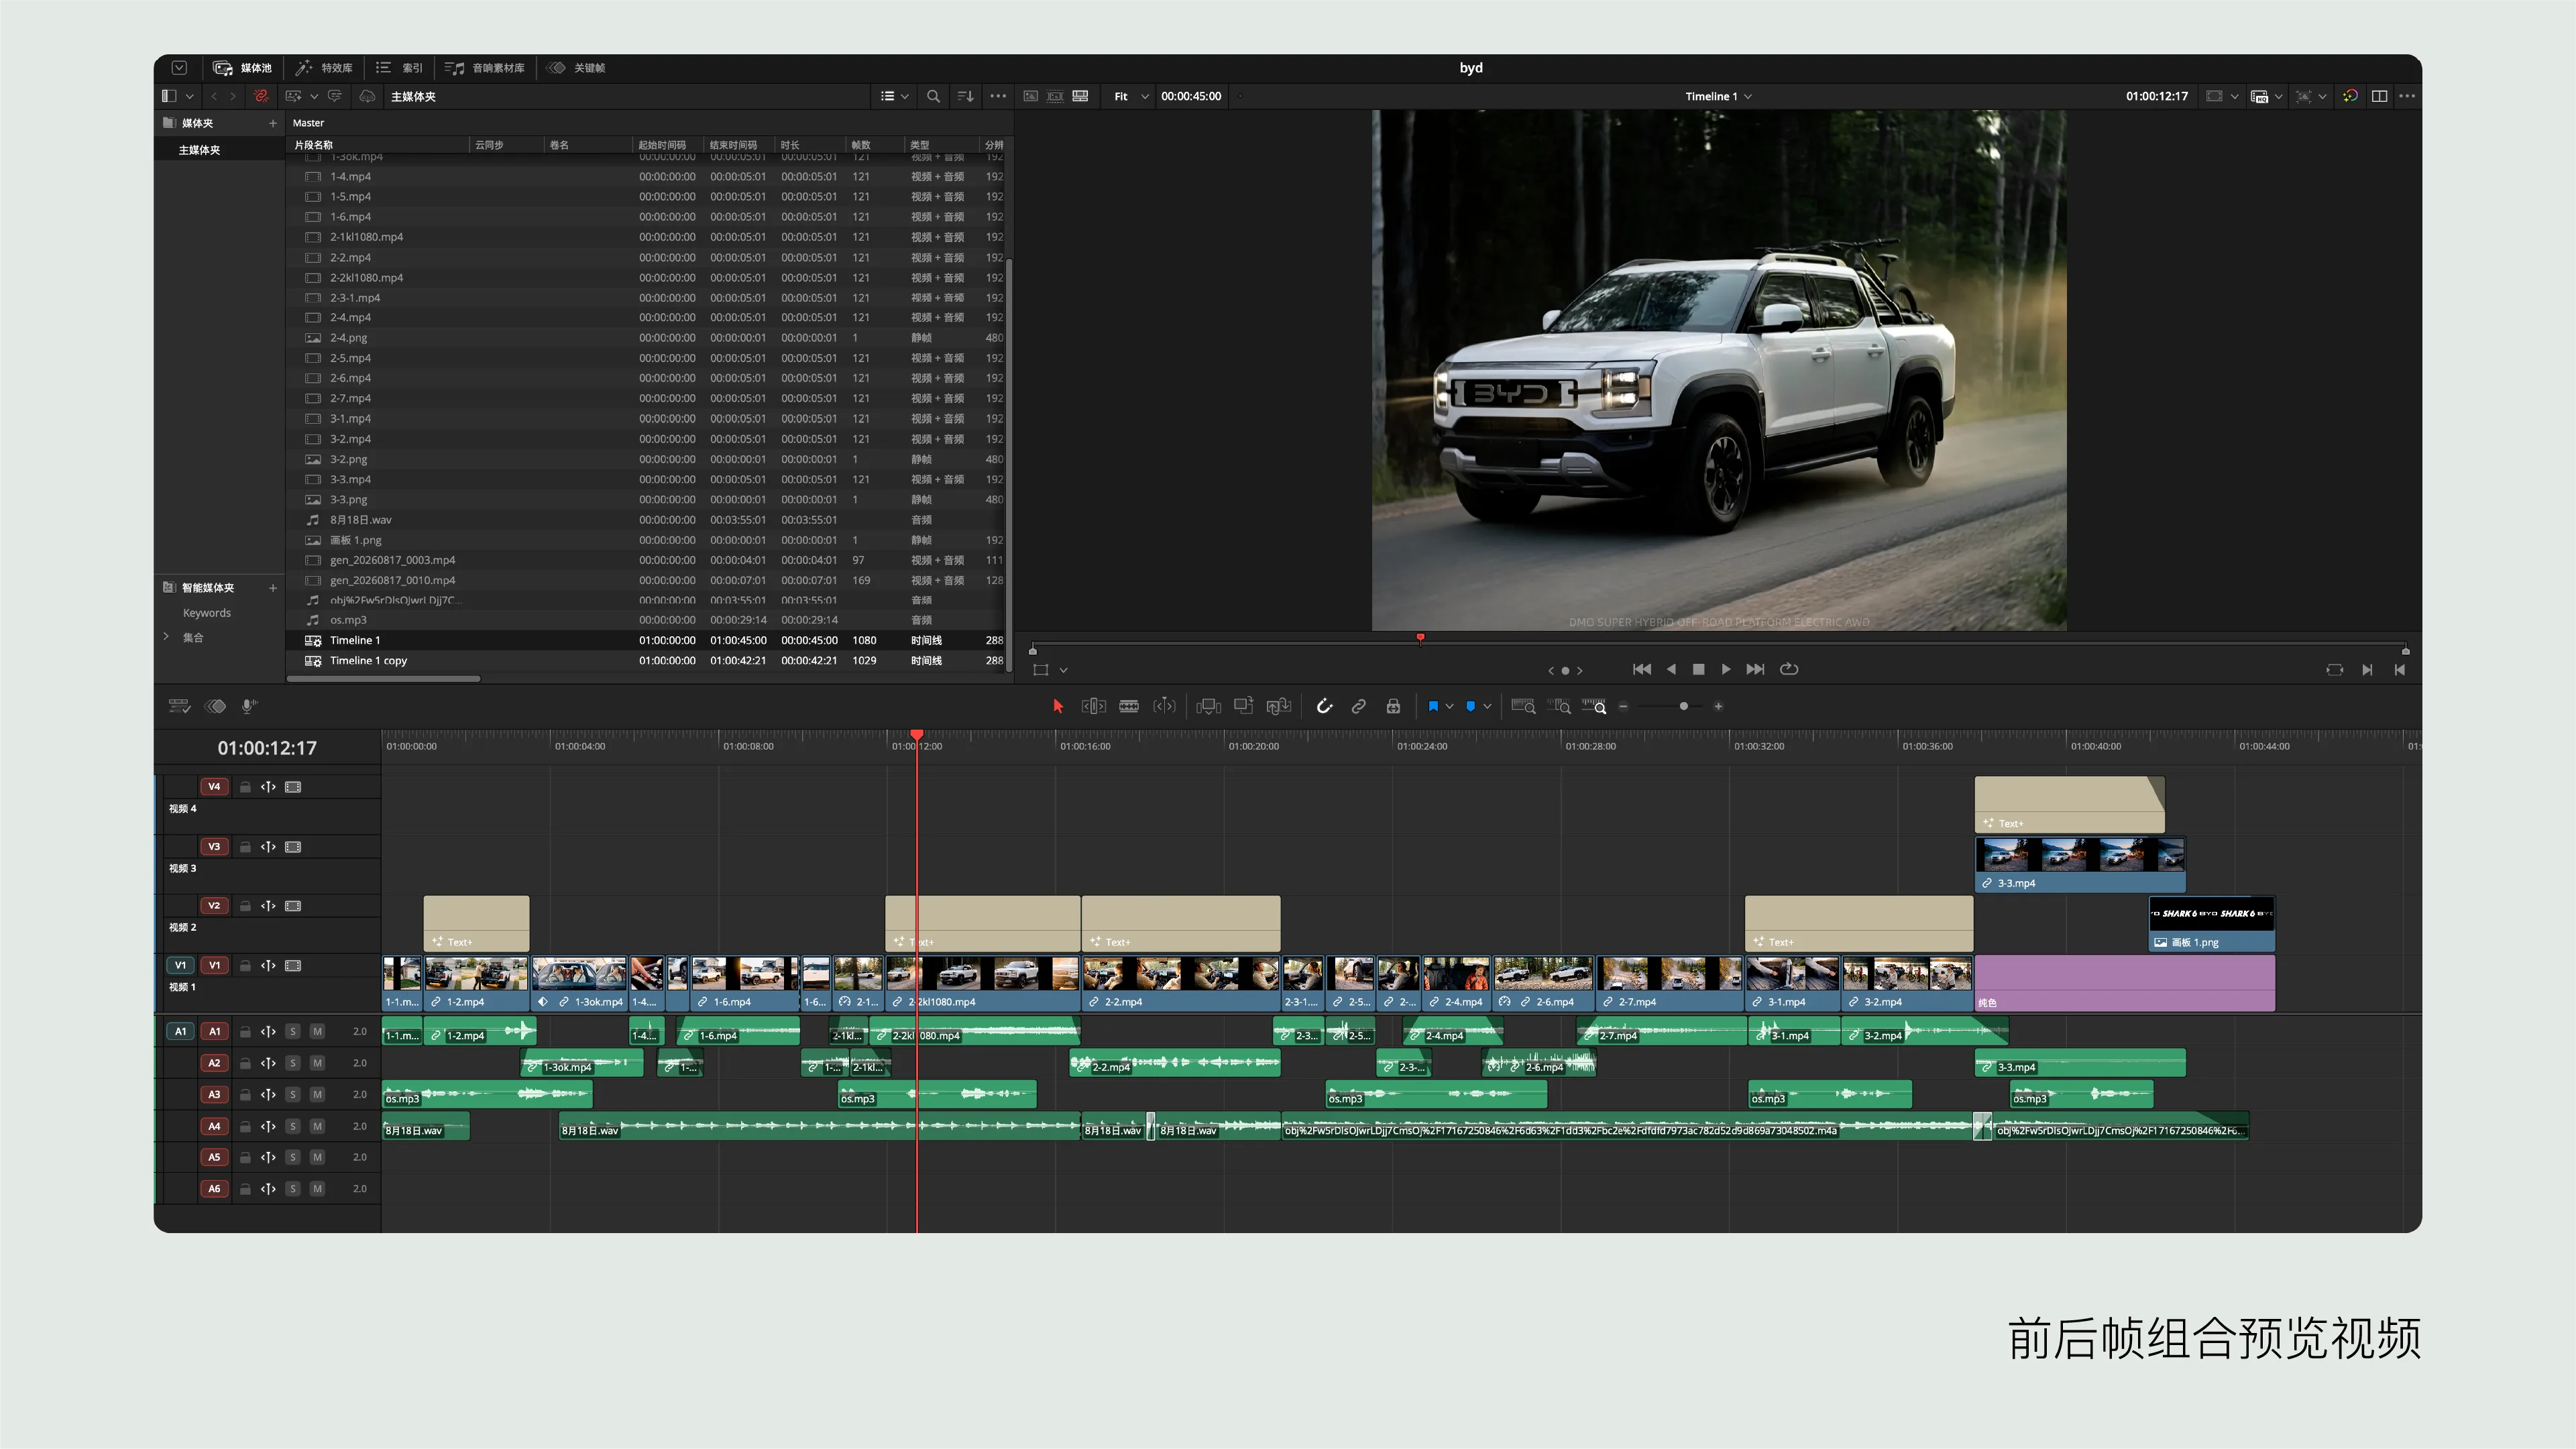Open the 媒体池 media pool tab
The width and height of the screenshot is (2576, 1449).
click(242, 68)
